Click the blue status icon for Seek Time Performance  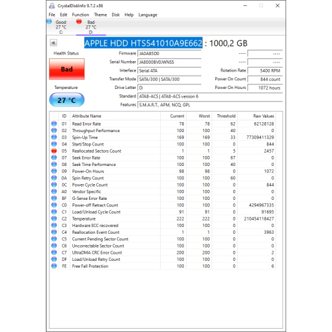54,165
